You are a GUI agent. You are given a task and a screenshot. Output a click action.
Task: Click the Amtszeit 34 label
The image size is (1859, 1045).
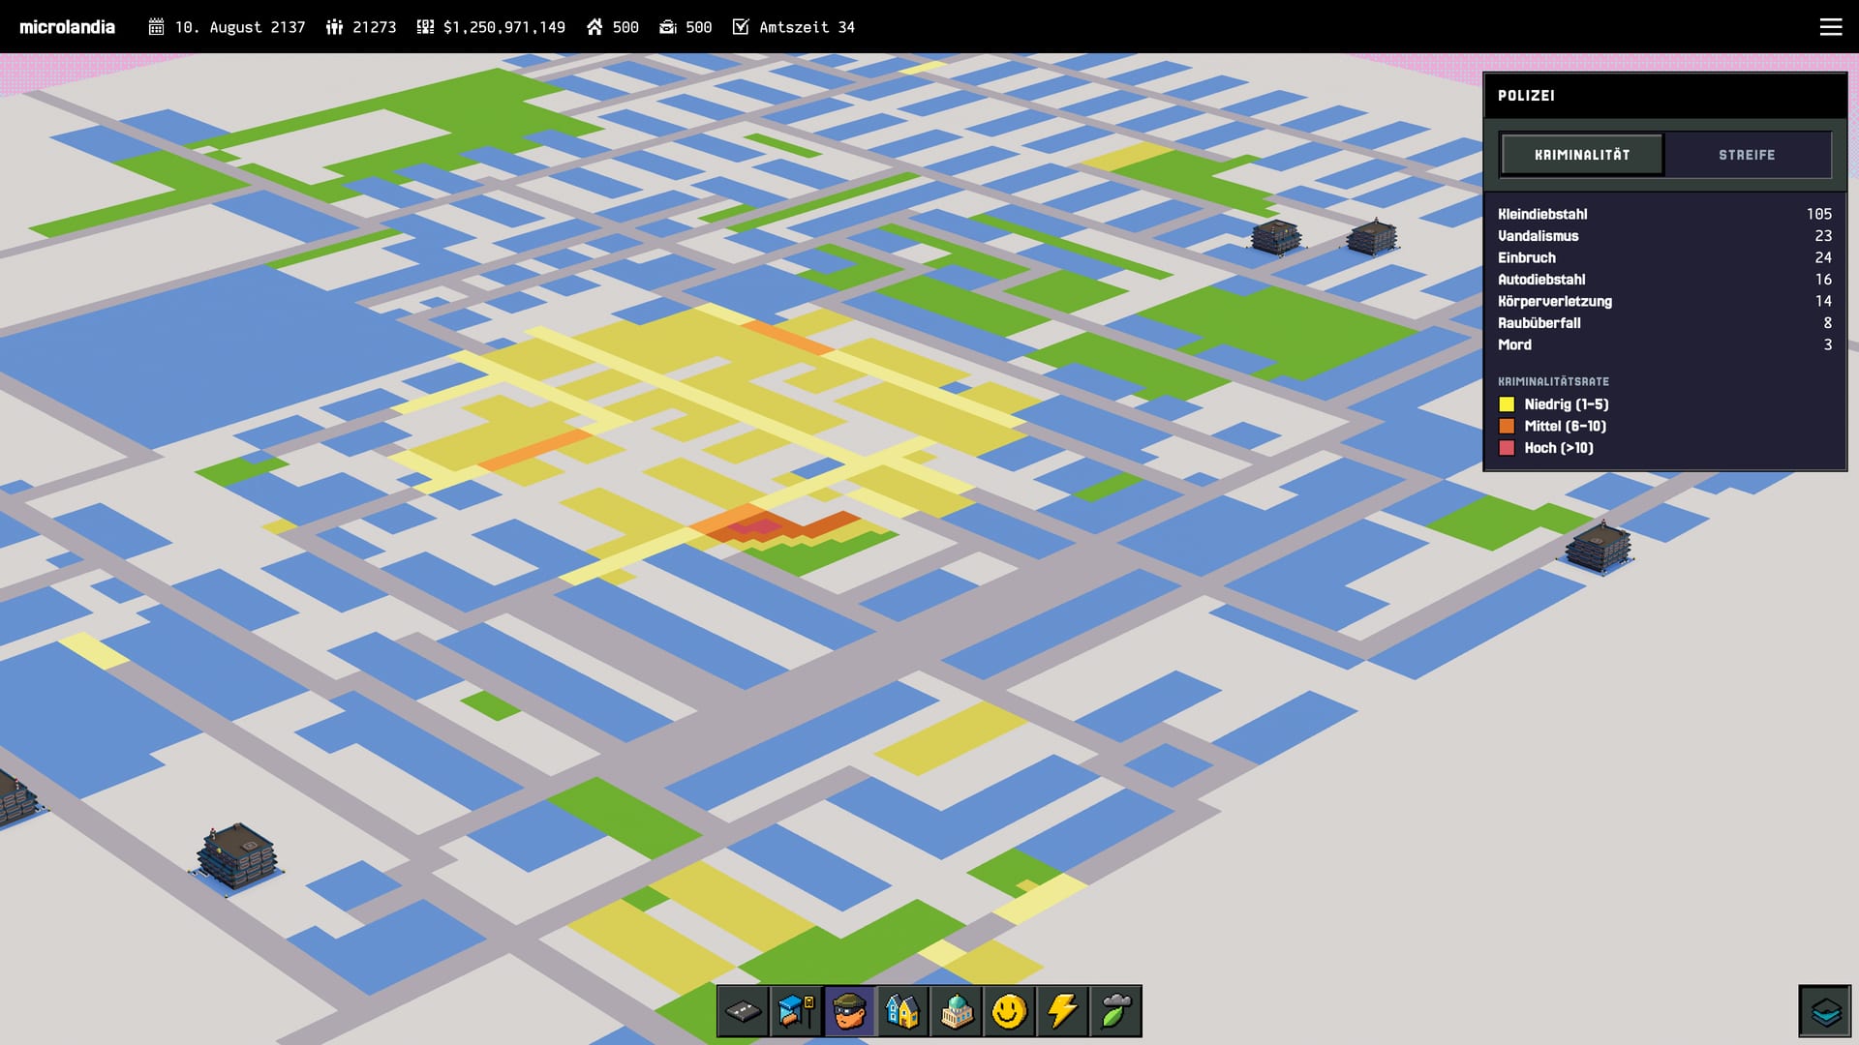point(807,27)
